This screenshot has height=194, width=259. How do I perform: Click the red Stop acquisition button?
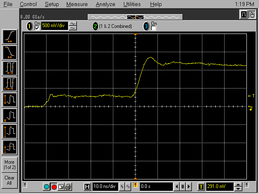(54, 187)
